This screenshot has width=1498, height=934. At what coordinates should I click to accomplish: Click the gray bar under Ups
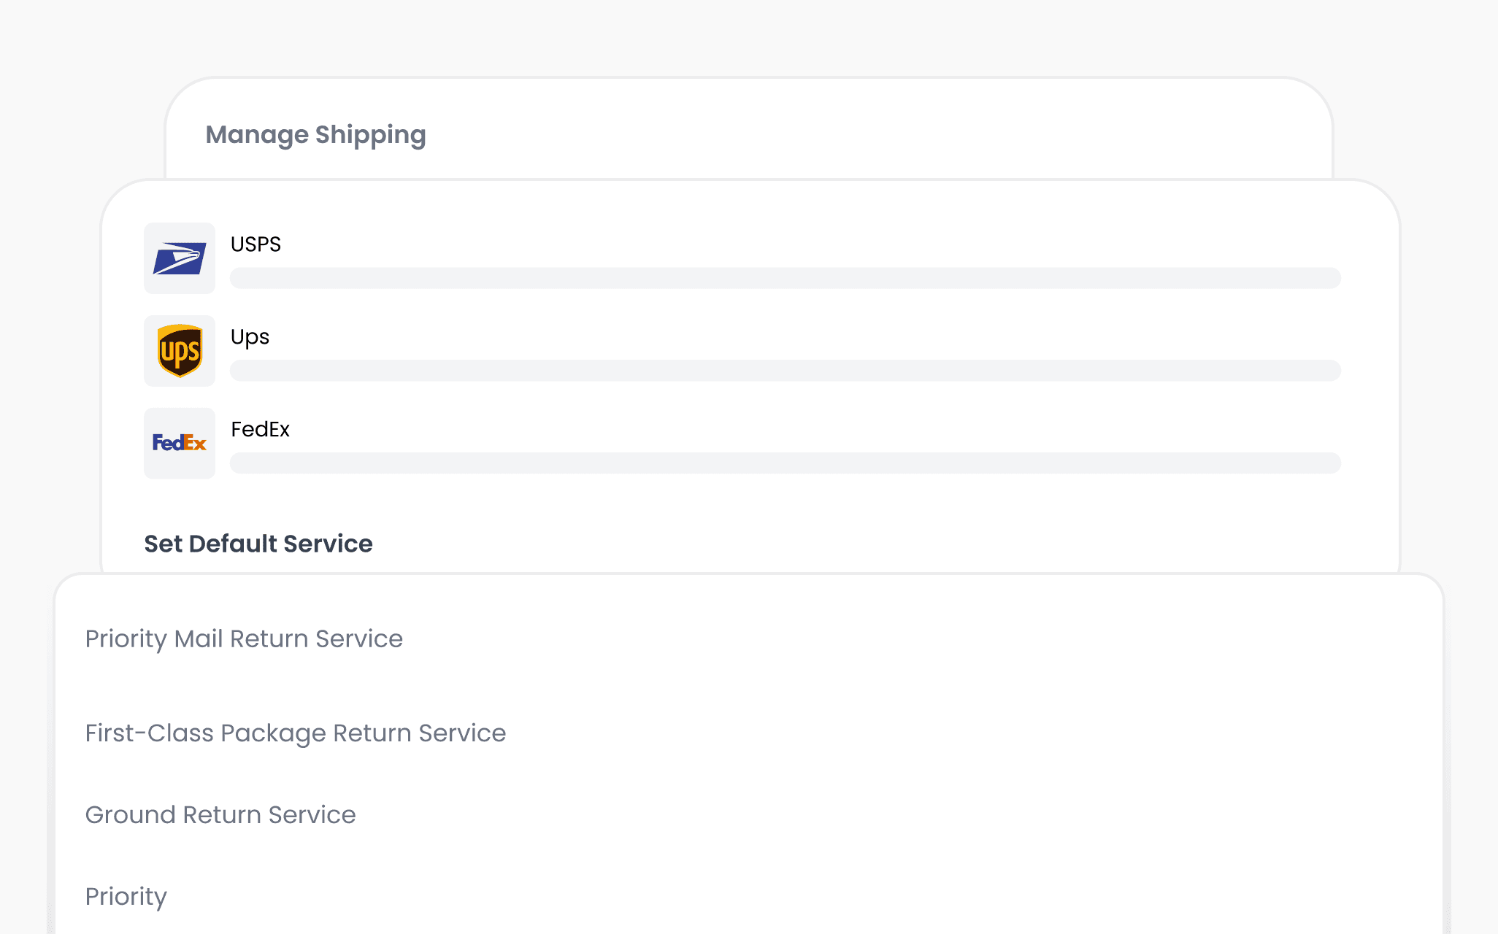[786, 371]
